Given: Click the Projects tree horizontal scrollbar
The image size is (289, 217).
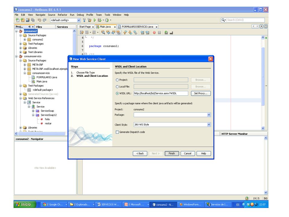Looking at the screenshot, I should (41, 134).
